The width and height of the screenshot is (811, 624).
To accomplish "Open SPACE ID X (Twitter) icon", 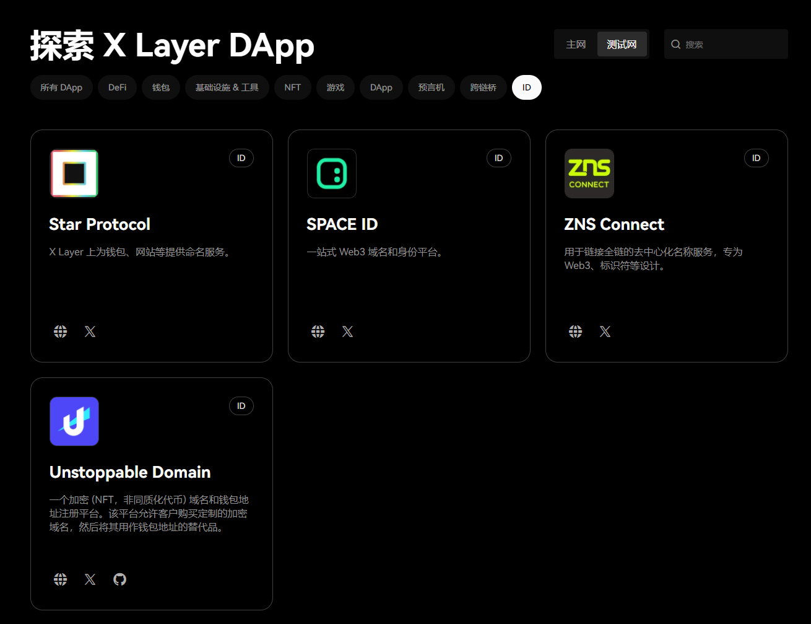I will pyautogui.click(x=348, y=332).
